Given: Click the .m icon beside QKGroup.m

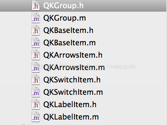Looking at the screenshot, I should pyautogui.click(x=36, y=18).
